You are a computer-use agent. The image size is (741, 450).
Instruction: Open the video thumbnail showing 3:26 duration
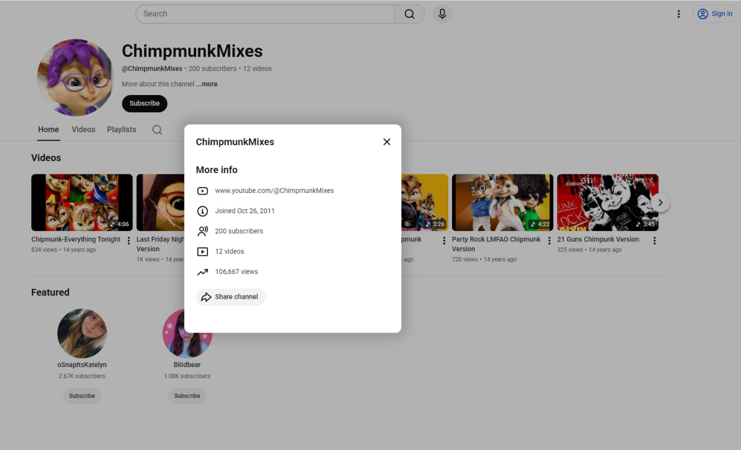point(424,203)
